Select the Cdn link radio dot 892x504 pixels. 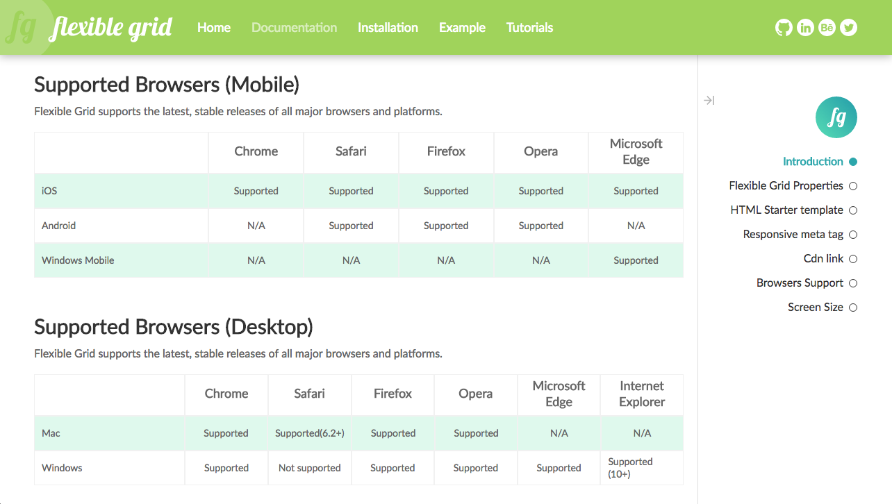[853, 259]
